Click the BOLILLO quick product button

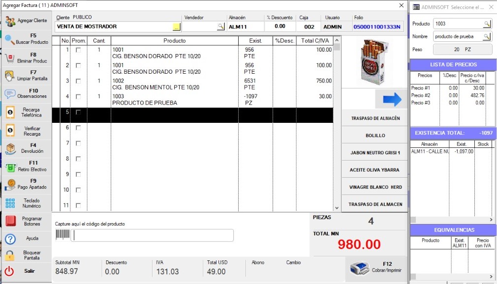[375, 135]
